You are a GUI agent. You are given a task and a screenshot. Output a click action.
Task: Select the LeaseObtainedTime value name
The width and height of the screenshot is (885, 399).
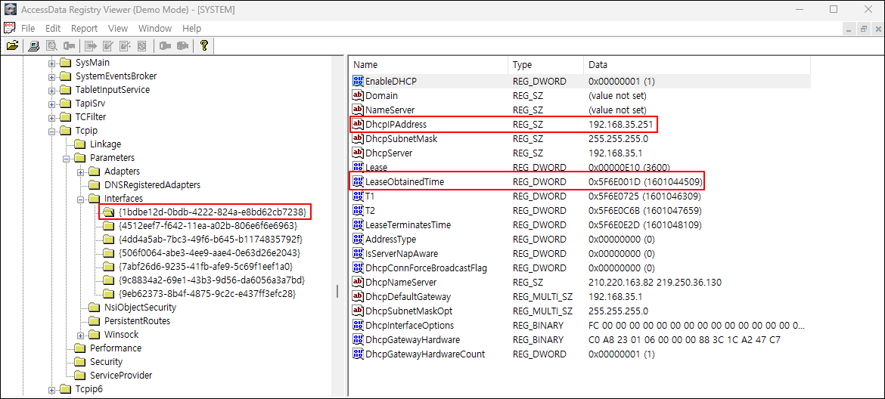coord(405,181)
